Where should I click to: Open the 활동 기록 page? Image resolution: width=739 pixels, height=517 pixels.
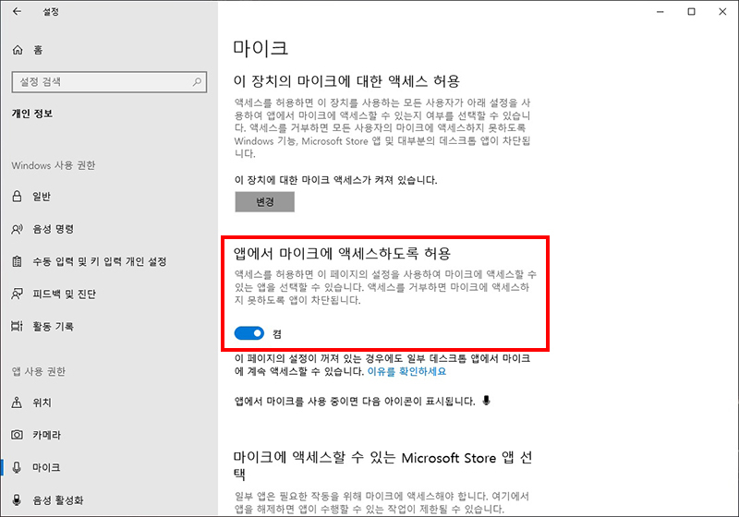click(109, 326)
